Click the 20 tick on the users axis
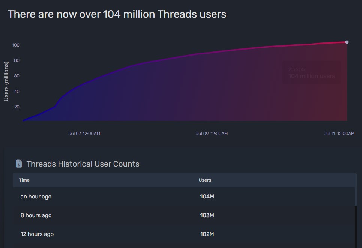Image resolution: width=362 pixels, height=248 pixels. pos(17,107)
